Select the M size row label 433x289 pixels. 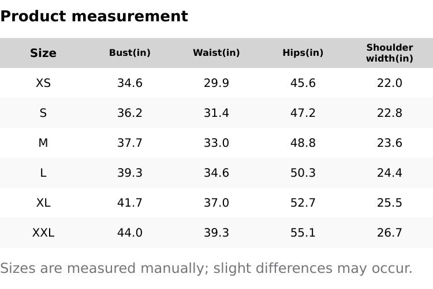coord(43,143)
